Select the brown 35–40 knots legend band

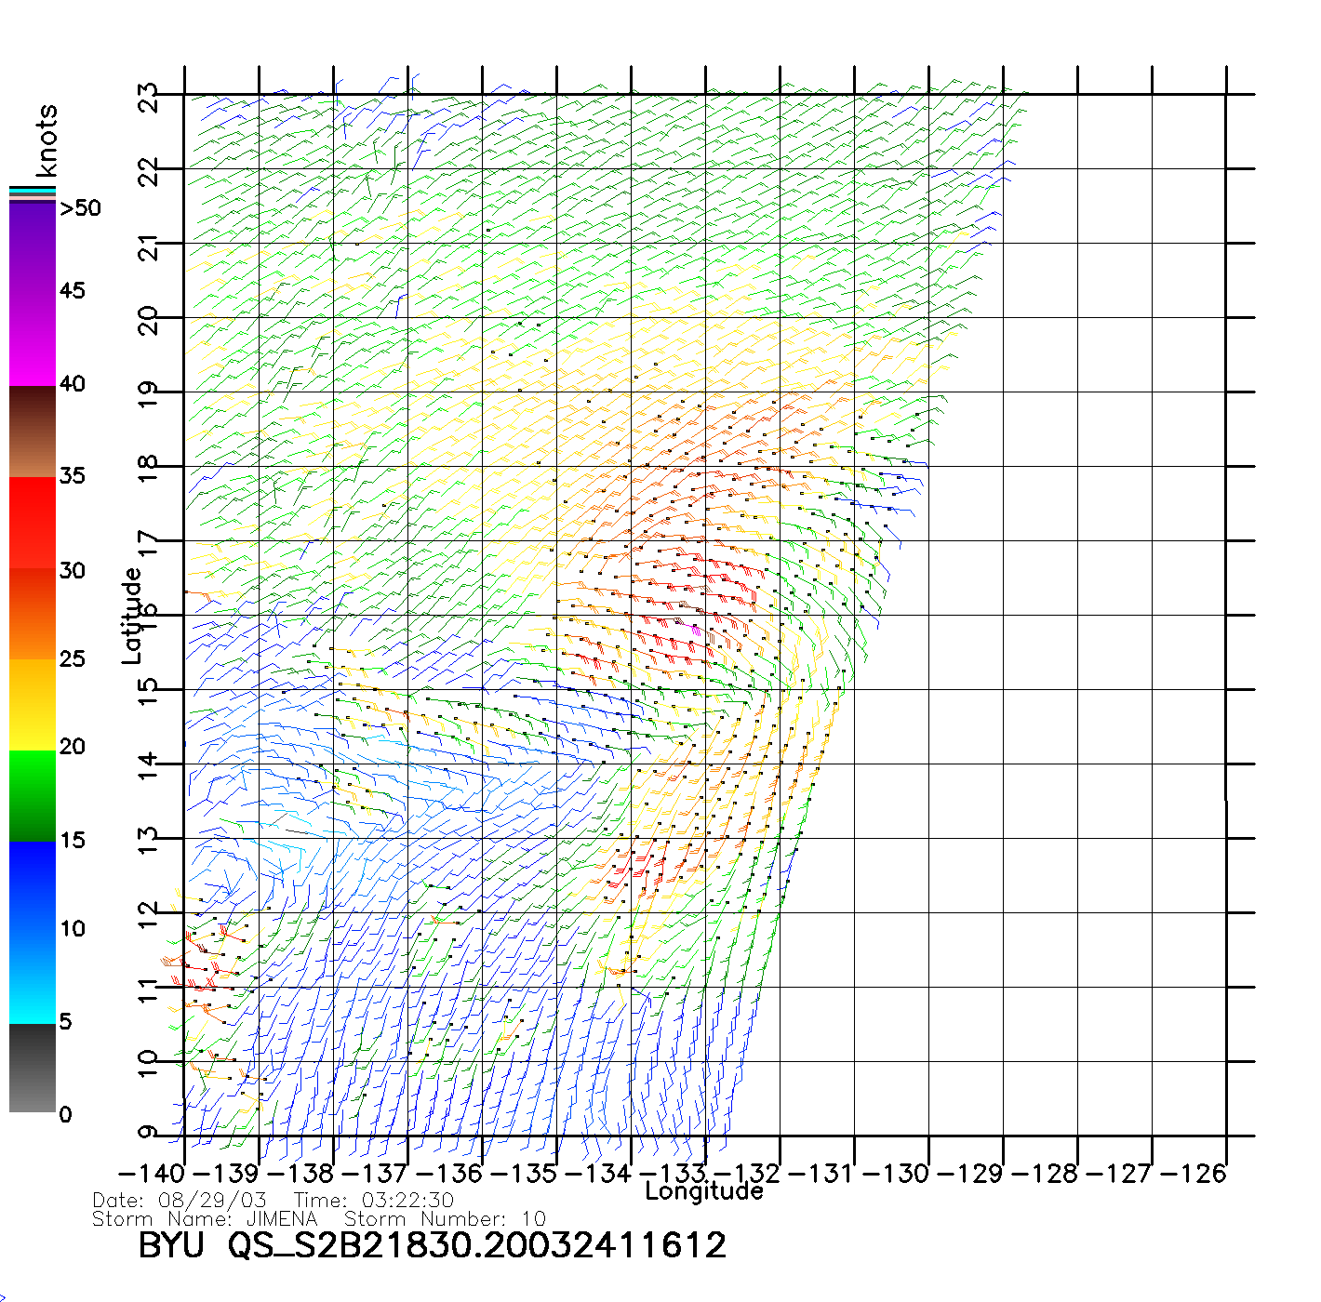click(x=32, y=432)
